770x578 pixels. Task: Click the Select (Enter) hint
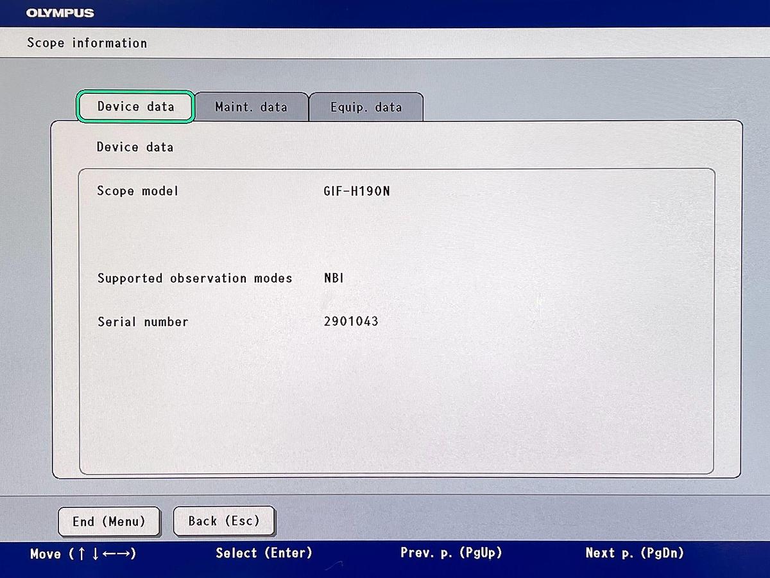tap(264, 553)
